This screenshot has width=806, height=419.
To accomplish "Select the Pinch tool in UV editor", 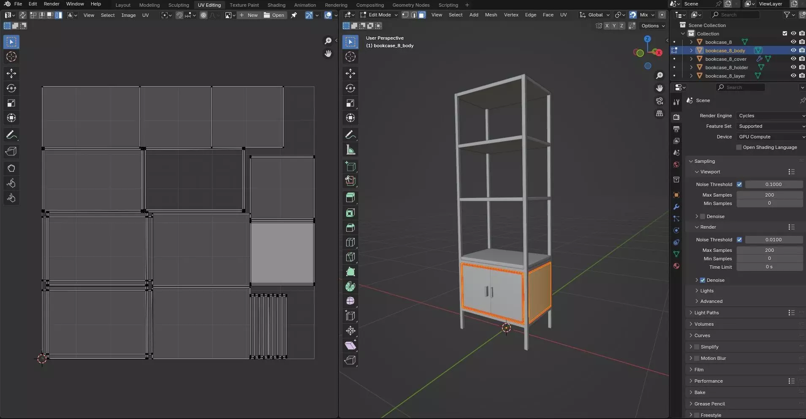I will pyautogui.click(x=11, y=198).
